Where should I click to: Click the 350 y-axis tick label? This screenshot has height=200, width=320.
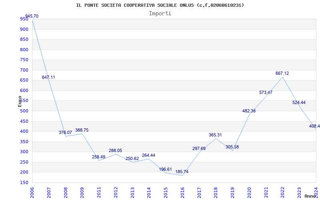(24, 142)
